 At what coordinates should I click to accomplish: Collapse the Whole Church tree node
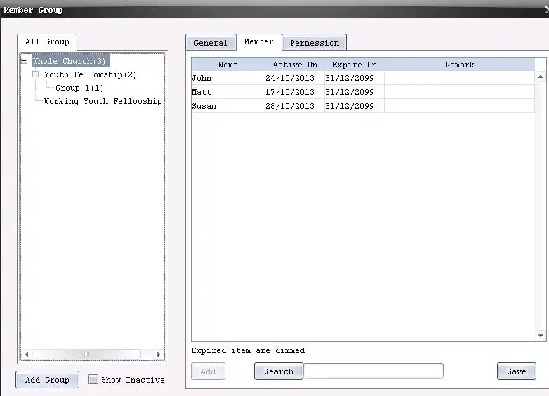(x=24, y=60)
